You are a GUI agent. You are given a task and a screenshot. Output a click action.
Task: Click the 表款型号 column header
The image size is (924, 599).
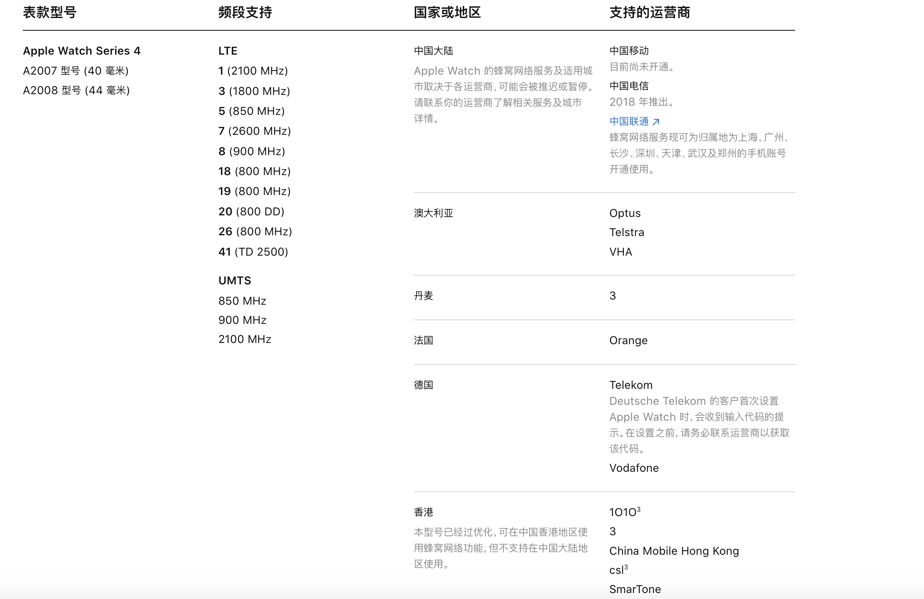click(x=50, y=13)
